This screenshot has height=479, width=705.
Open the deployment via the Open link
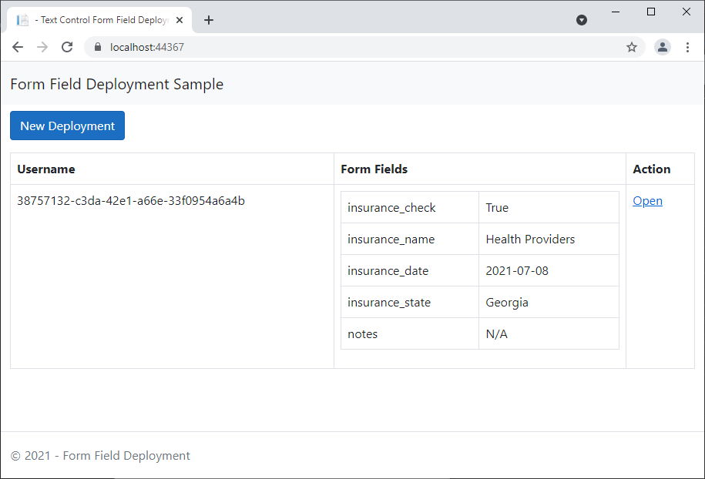coord(647,200)
